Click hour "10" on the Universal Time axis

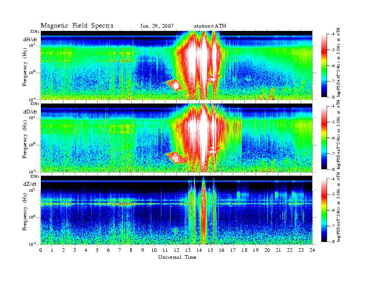coord(154,250)
